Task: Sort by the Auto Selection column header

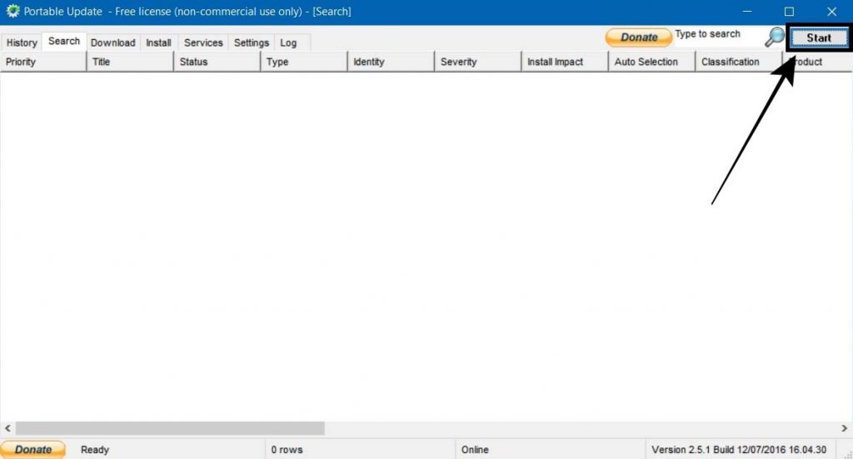Action: 652,62
